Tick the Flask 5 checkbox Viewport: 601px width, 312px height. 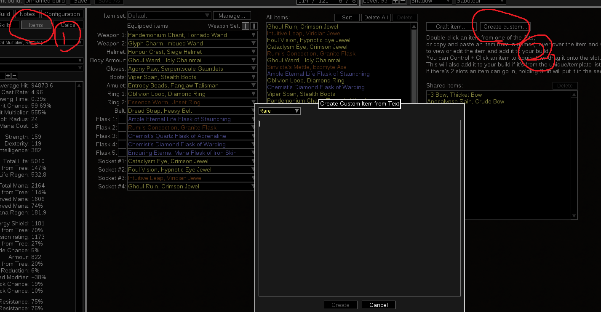[122, 153]
